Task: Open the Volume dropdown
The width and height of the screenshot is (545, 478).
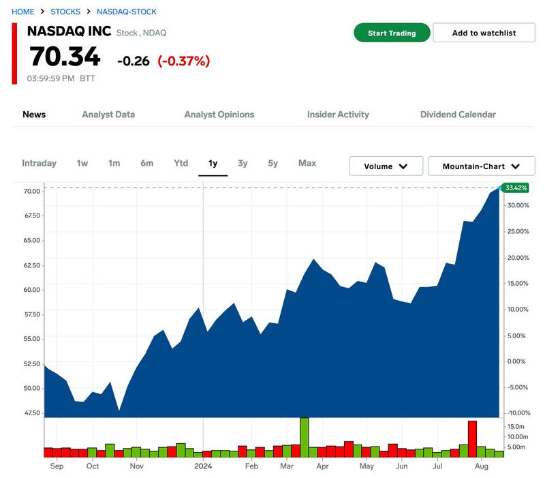Action: [x=386, y=166]
